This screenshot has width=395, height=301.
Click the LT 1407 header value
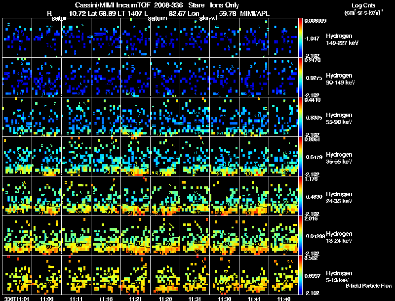131,13
